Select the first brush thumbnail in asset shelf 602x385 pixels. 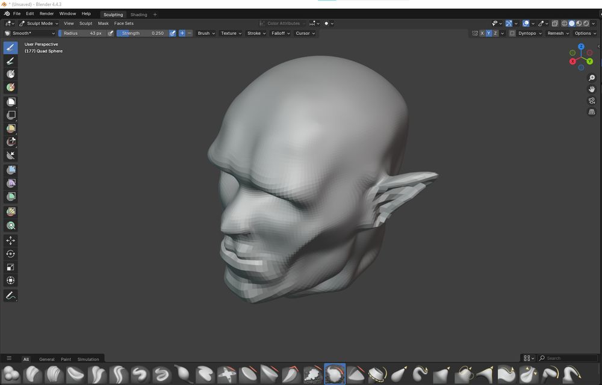coord(11,374)
